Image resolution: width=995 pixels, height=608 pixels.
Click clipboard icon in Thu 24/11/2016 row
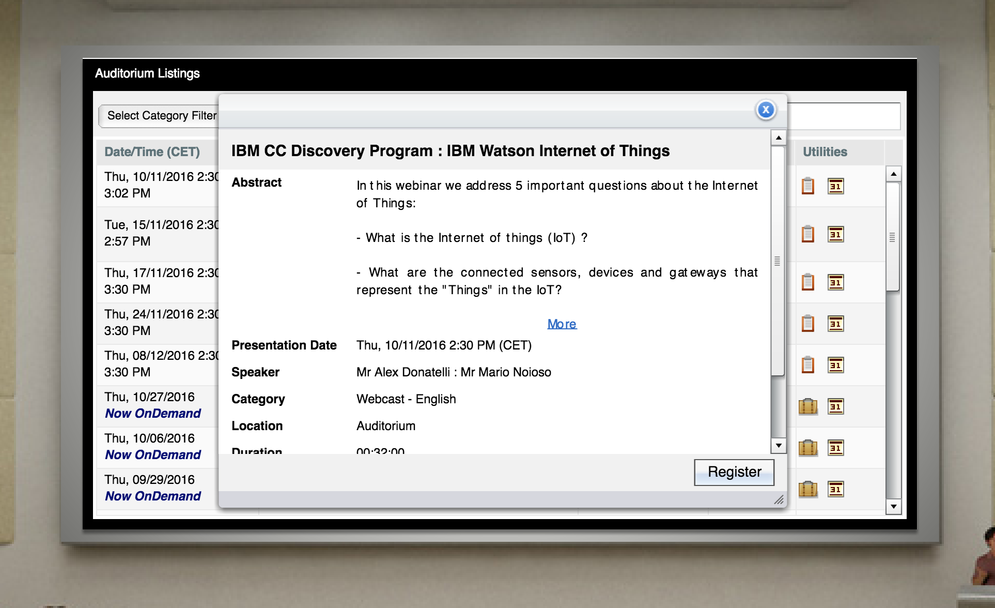point(808,323)
